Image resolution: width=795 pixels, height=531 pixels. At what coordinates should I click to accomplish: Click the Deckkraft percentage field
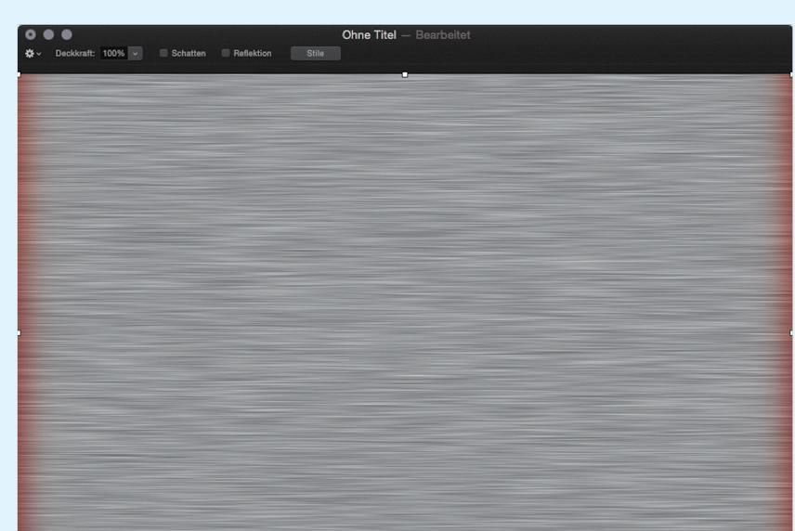113,53
